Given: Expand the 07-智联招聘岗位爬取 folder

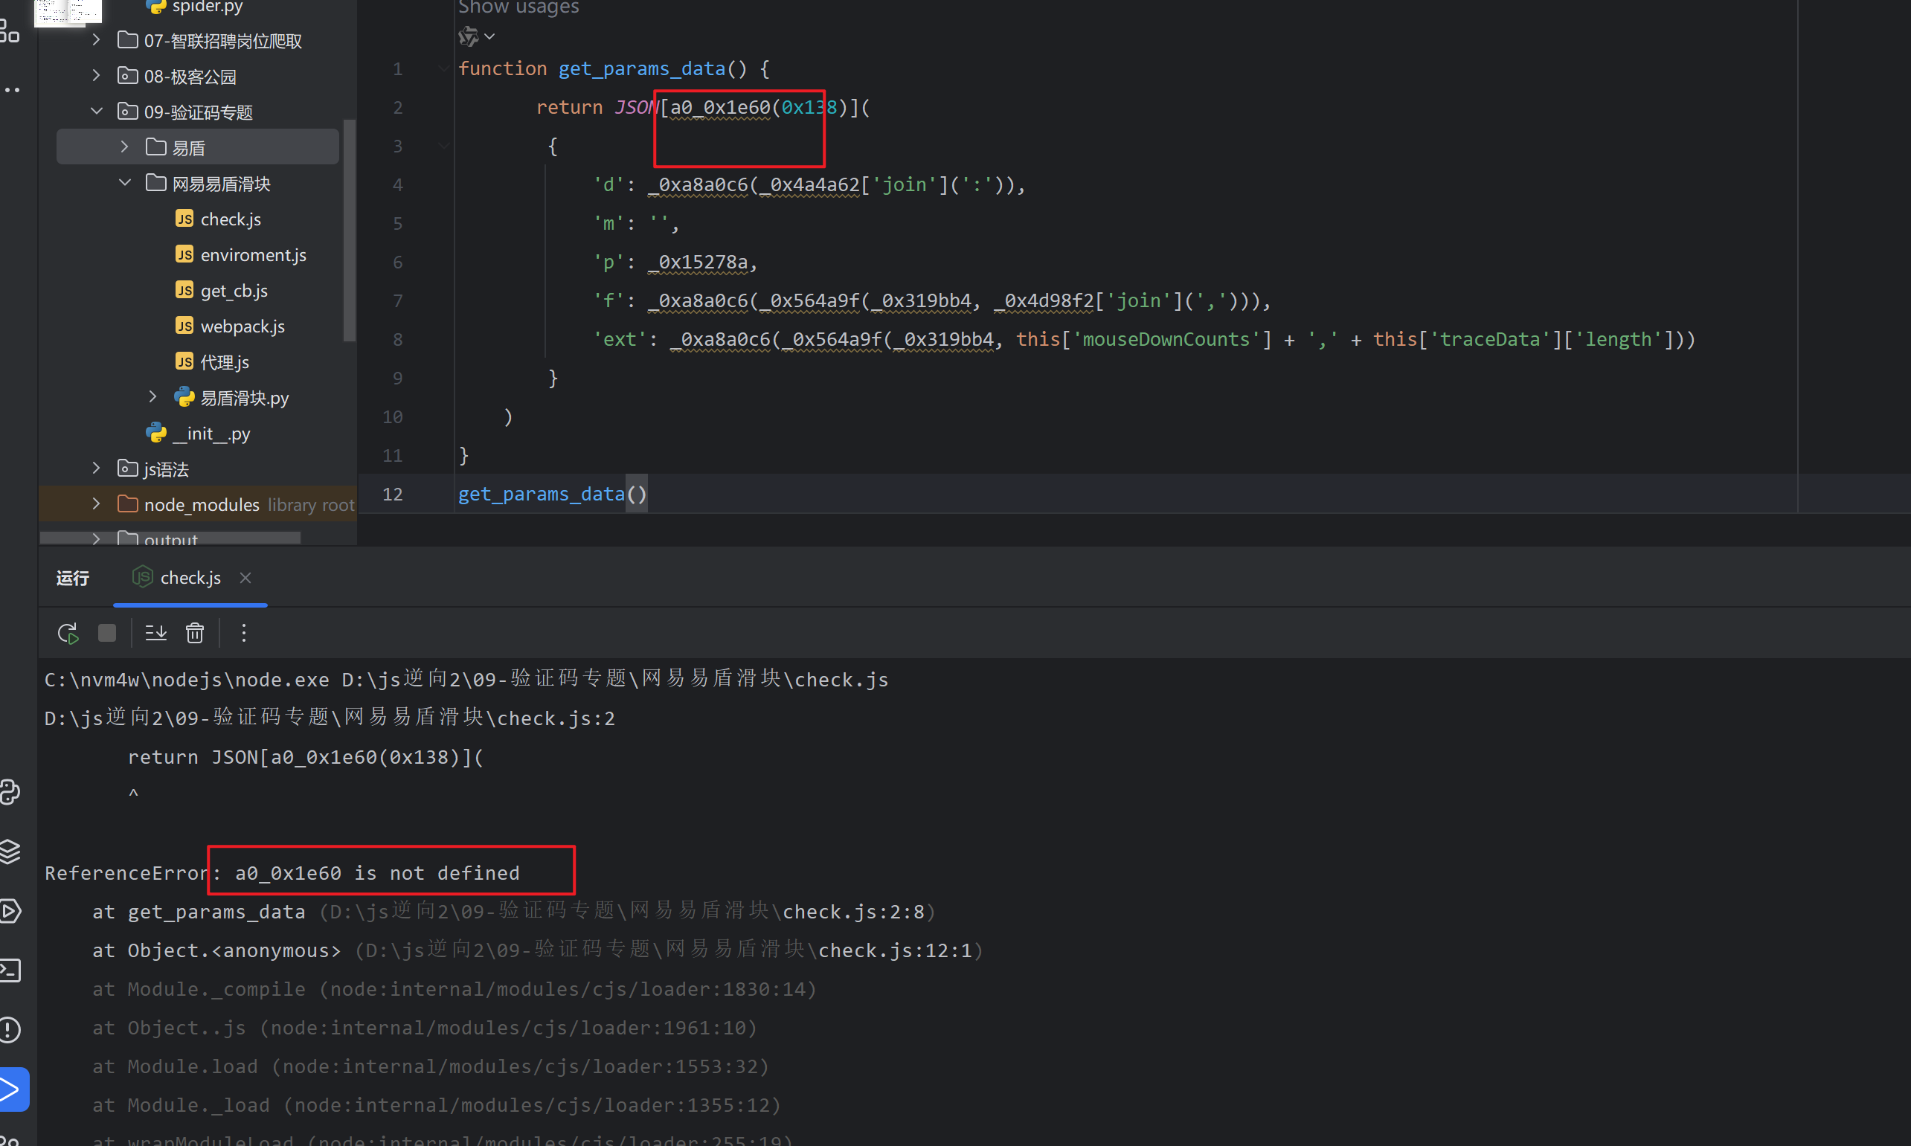Looking at the screenshot, I should [96, 40].
